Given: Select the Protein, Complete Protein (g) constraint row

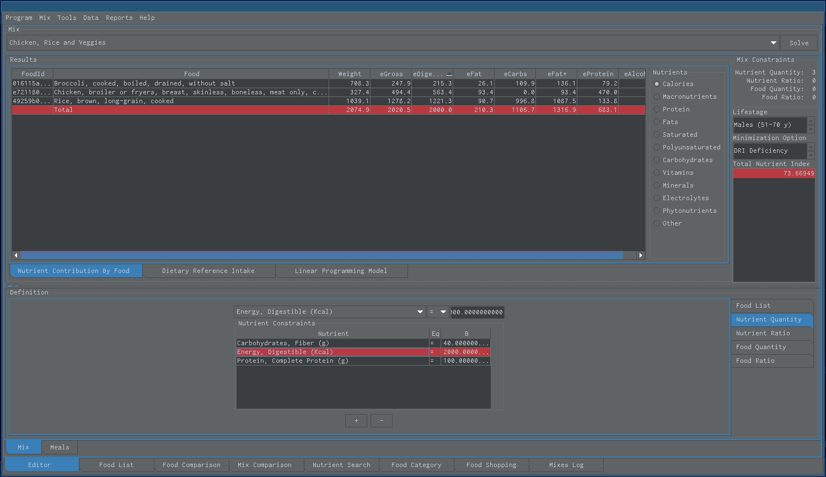Looking at the screenshot, I should [363, 361].
